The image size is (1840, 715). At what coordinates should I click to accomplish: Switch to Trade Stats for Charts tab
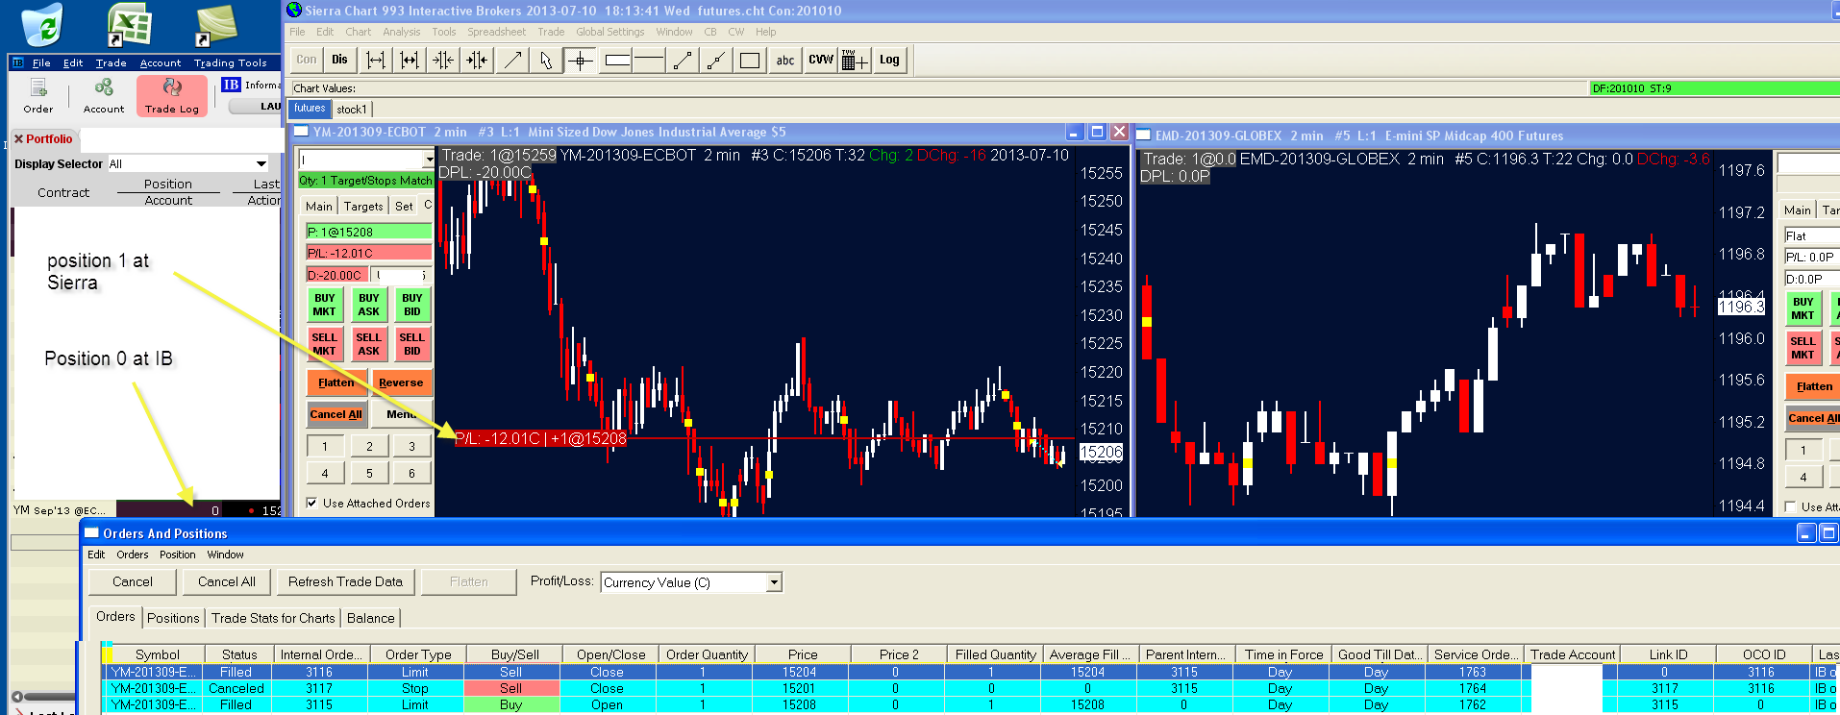pyautogui.click(x=273, y=618)
